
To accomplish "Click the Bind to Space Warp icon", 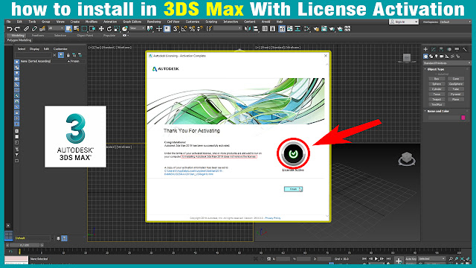I will click(x=42, y=29).
